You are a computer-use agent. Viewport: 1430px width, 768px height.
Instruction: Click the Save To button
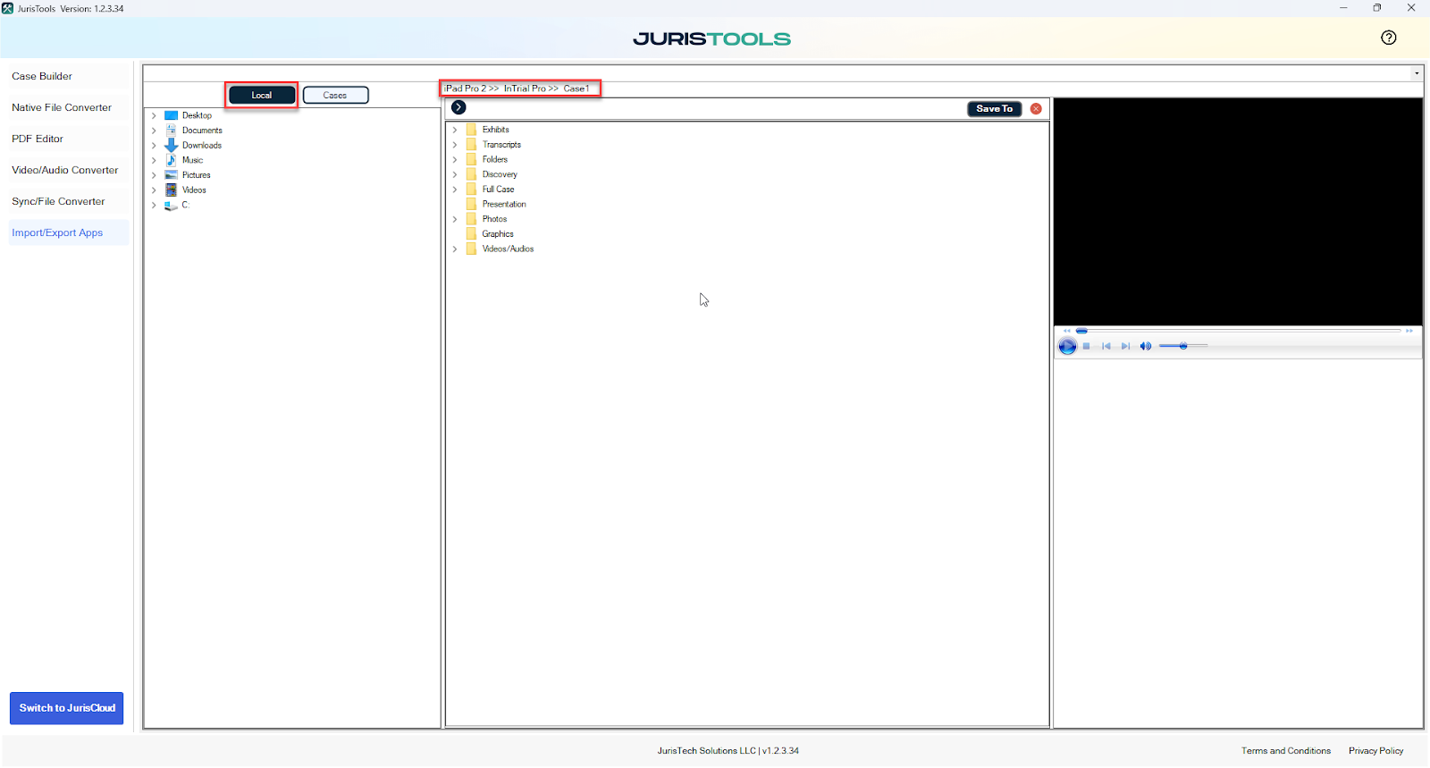(x=994, y=109)
